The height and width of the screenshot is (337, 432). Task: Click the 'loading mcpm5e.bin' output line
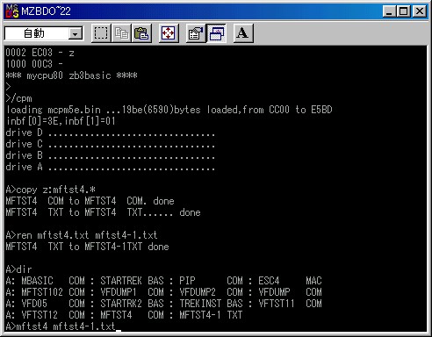point(169,110)
